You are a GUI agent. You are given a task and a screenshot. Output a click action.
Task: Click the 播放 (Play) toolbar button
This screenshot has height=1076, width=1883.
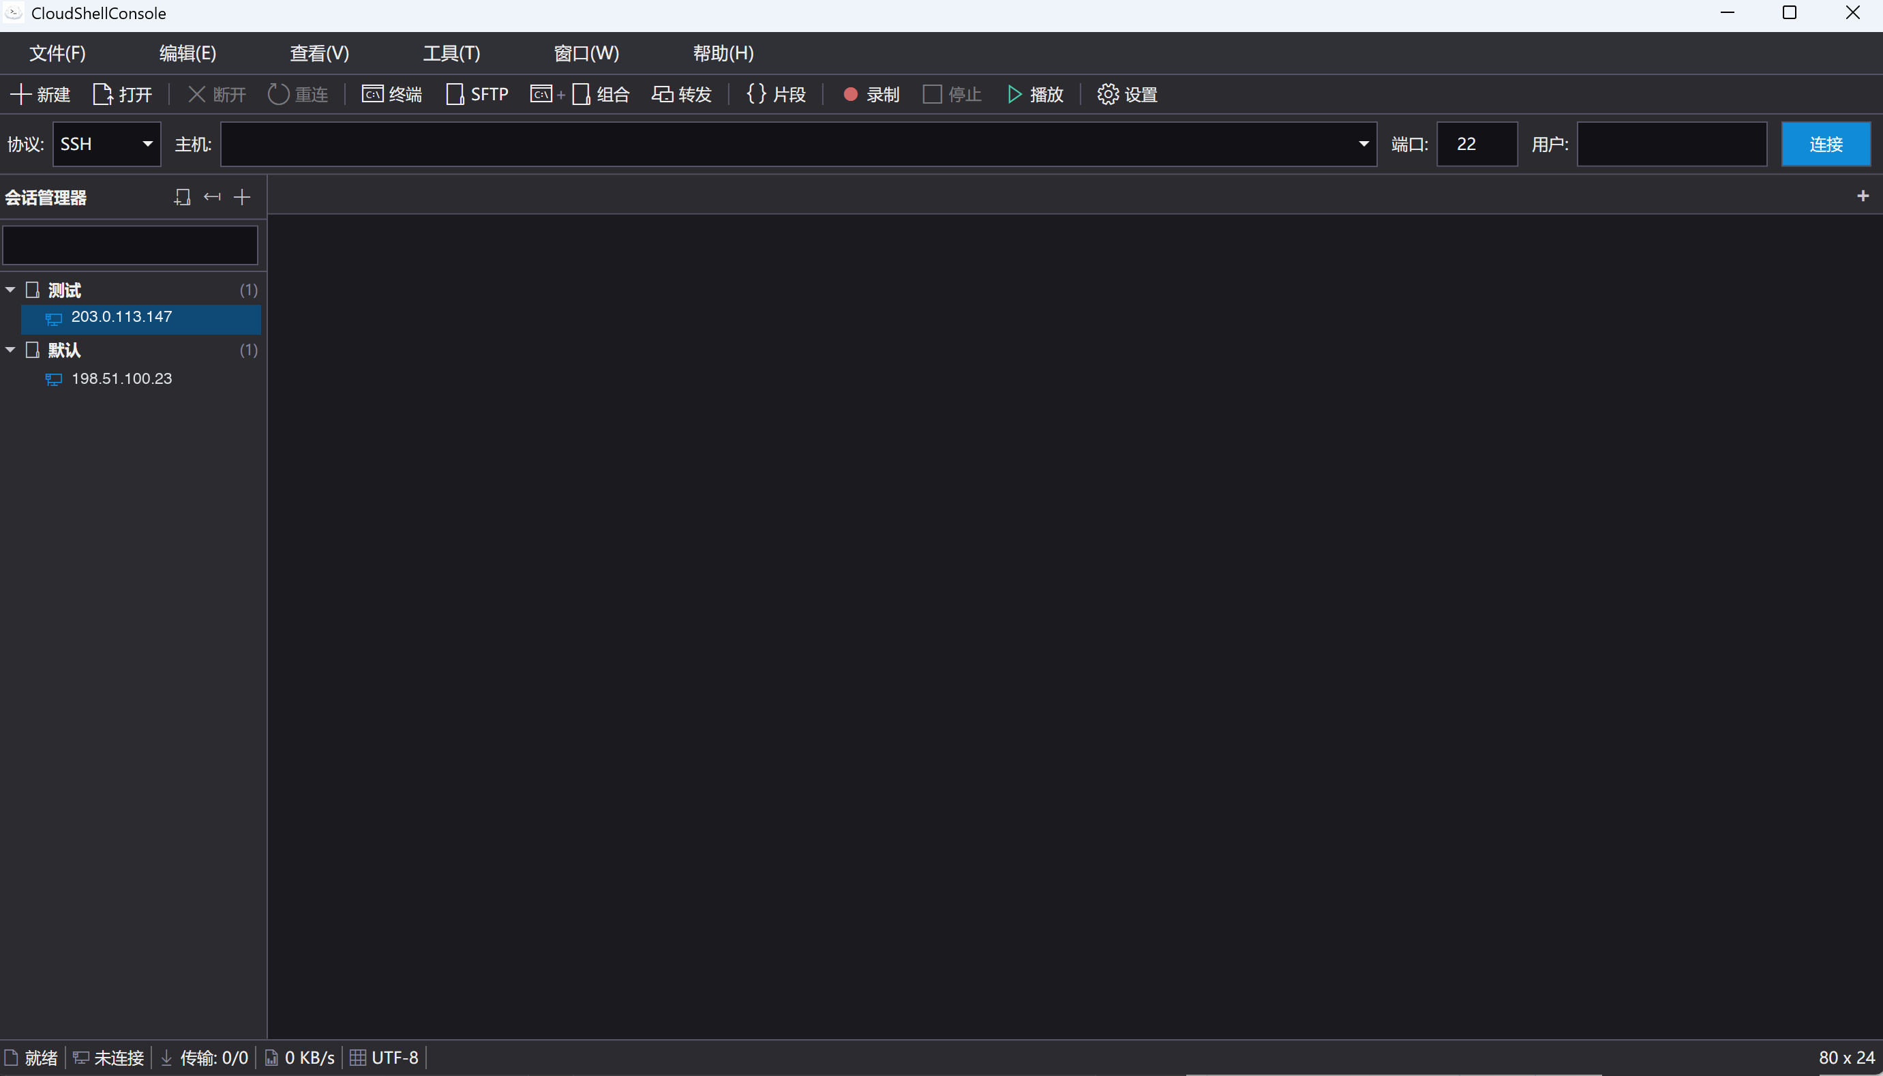pos(1035,95)
